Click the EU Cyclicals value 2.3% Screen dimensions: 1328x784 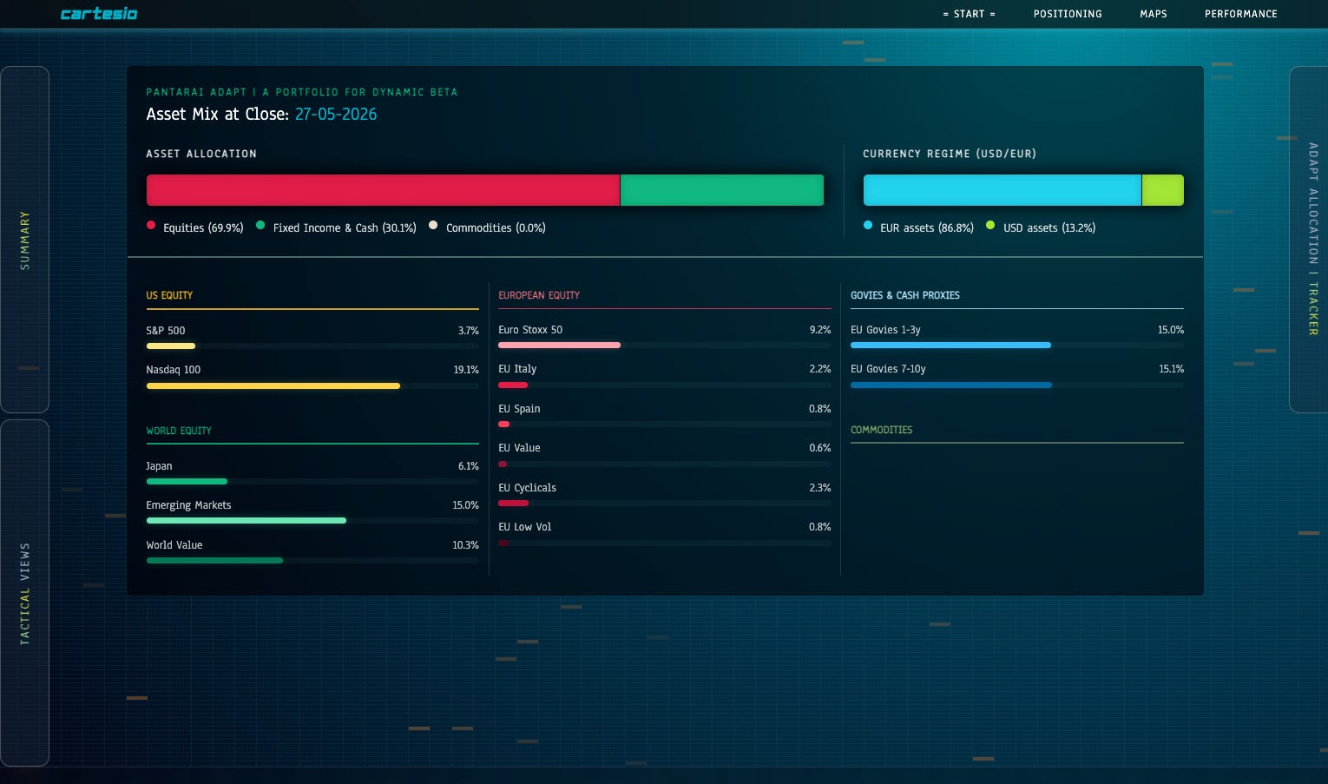click(820, 488)
